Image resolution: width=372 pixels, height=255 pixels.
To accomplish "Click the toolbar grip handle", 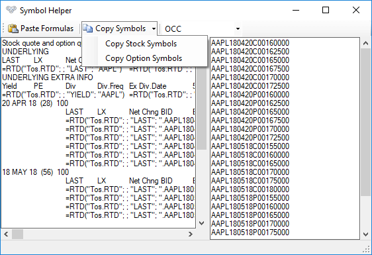I will coord(3,28).
